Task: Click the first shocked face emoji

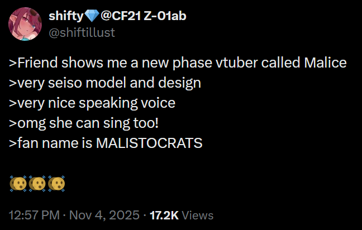Action: coord(17,183)
